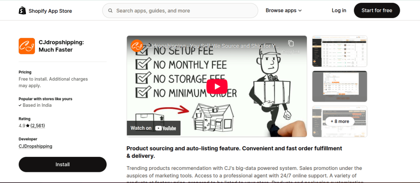This screenshot has height=183, width=420.
Task: Play the YouTube video
Action: [x=217, y=86]
